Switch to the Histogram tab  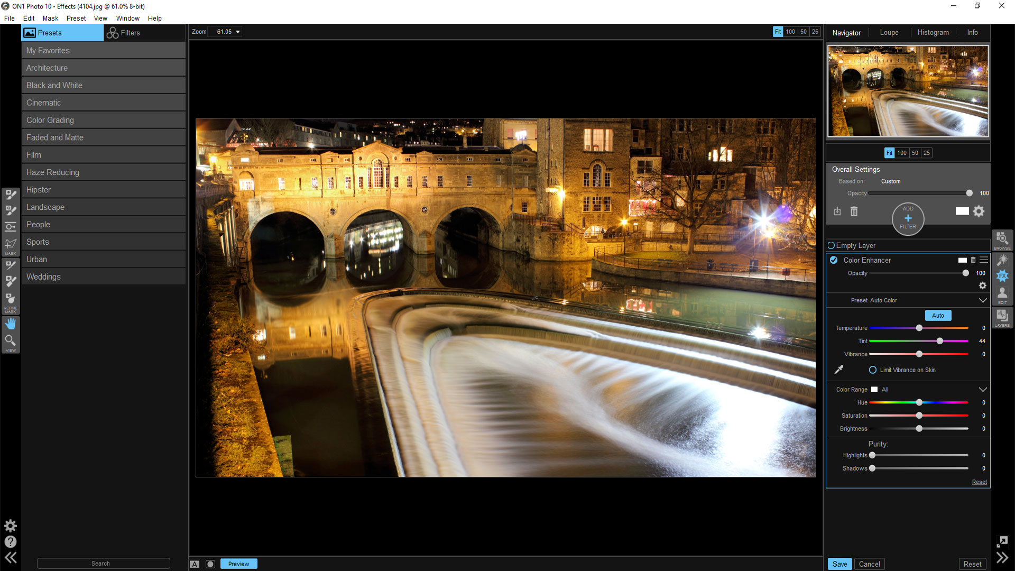[x=933, y=32]
